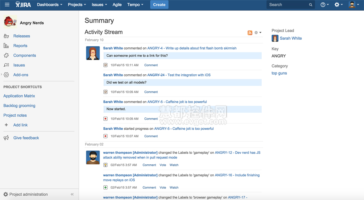364x200 pixels.
Task: Click red bug icon at 10:07 AM entry
Action: (106, 136)
